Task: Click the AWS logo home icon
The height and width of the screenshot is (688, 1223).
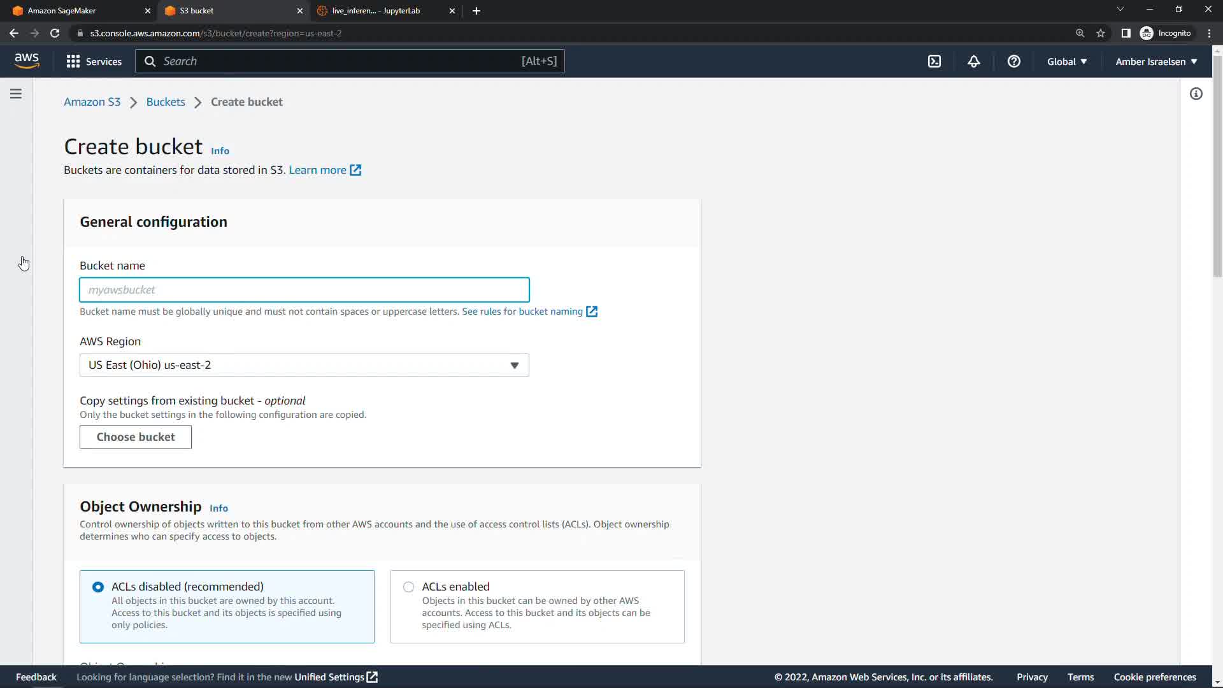Action: [x=27, y=61]
